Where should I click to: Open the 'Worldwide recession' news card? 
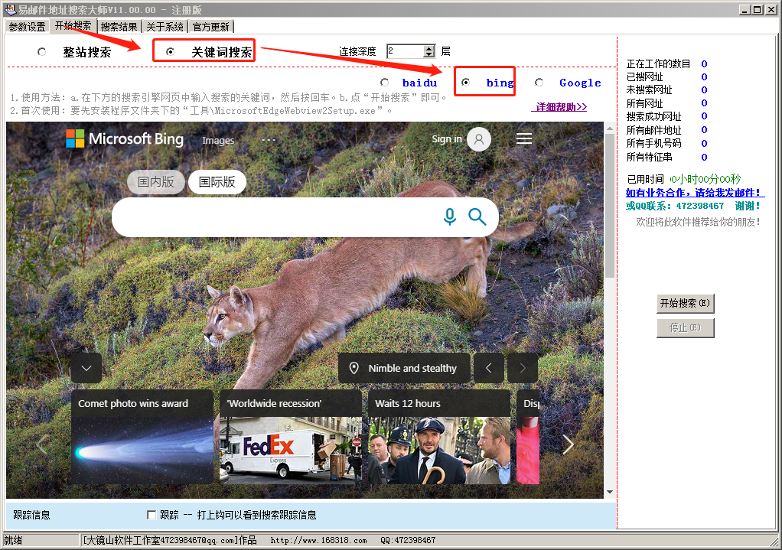click(x=291, y=437)
